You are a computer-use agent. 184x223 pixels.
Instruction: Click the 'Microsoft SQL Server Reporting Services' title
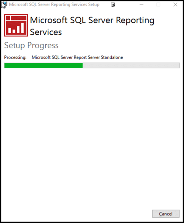pyautogui.click(x=92, y=26)
